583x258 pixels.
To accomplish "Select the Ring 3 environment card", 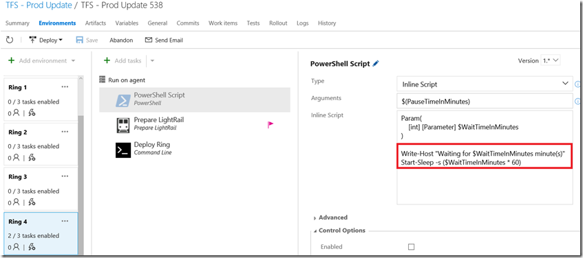I will coord(41,189).
